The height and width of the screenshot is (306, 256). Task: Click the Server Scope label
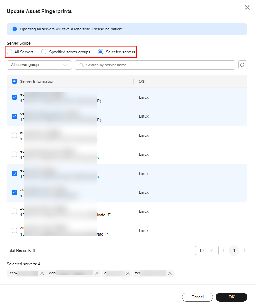[19, 43]
